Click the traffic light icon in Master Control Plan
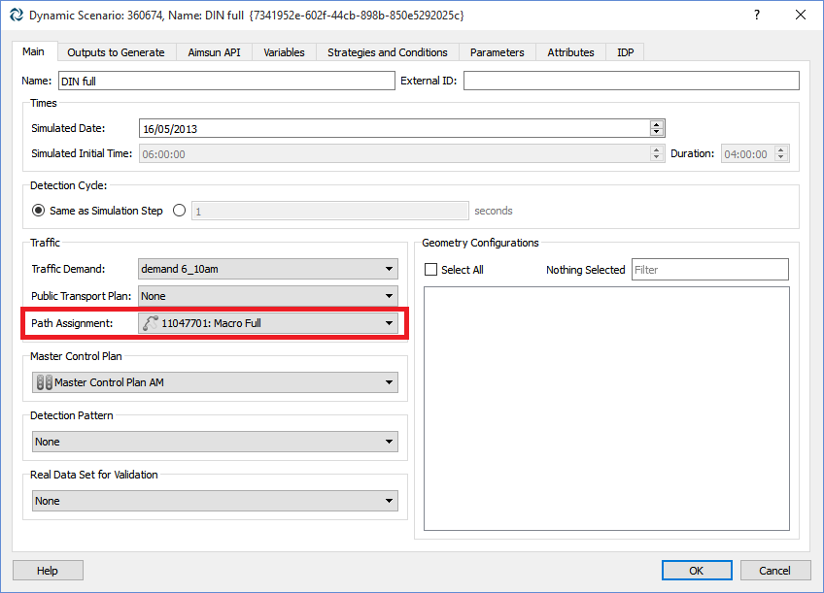The height and width of the screenshot is (593, 824). coord(44,382)
